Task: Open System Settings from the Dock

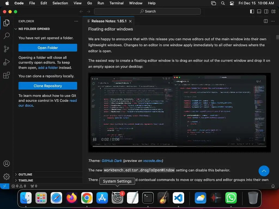Action: point(117,198)
